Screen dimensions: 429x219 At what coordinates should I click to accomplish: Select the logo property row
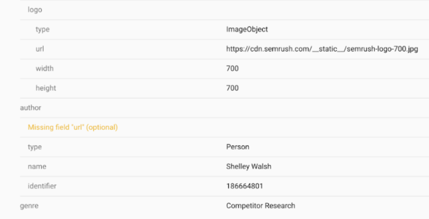[224, 10]
